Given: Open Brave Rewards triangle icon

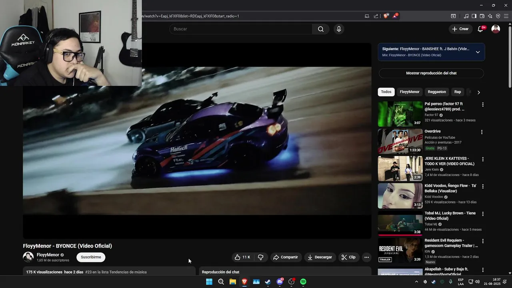Looking at the screenshot, I should pos(395,16).
